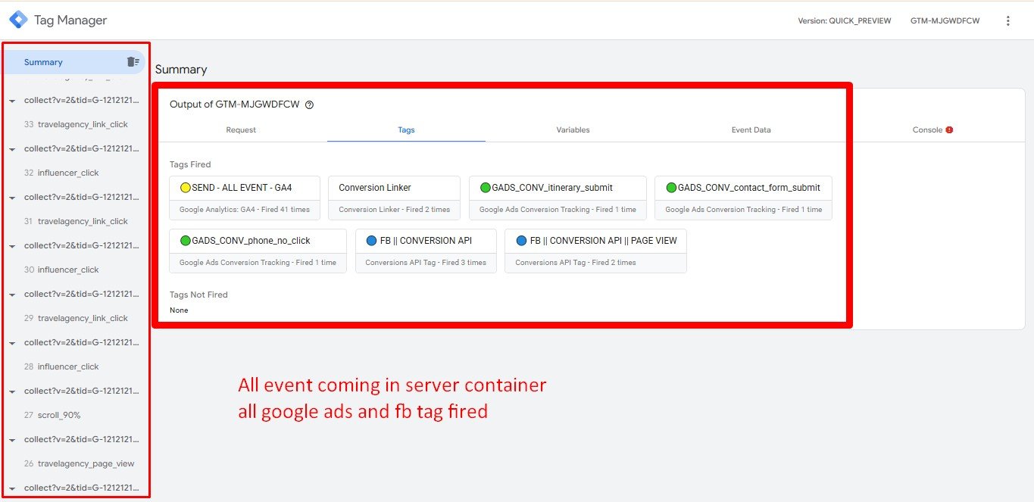Viewport: 1034px width, 502px height.
Task: Click the Tag Manager logo icon
Action: [x=18, y=20]
